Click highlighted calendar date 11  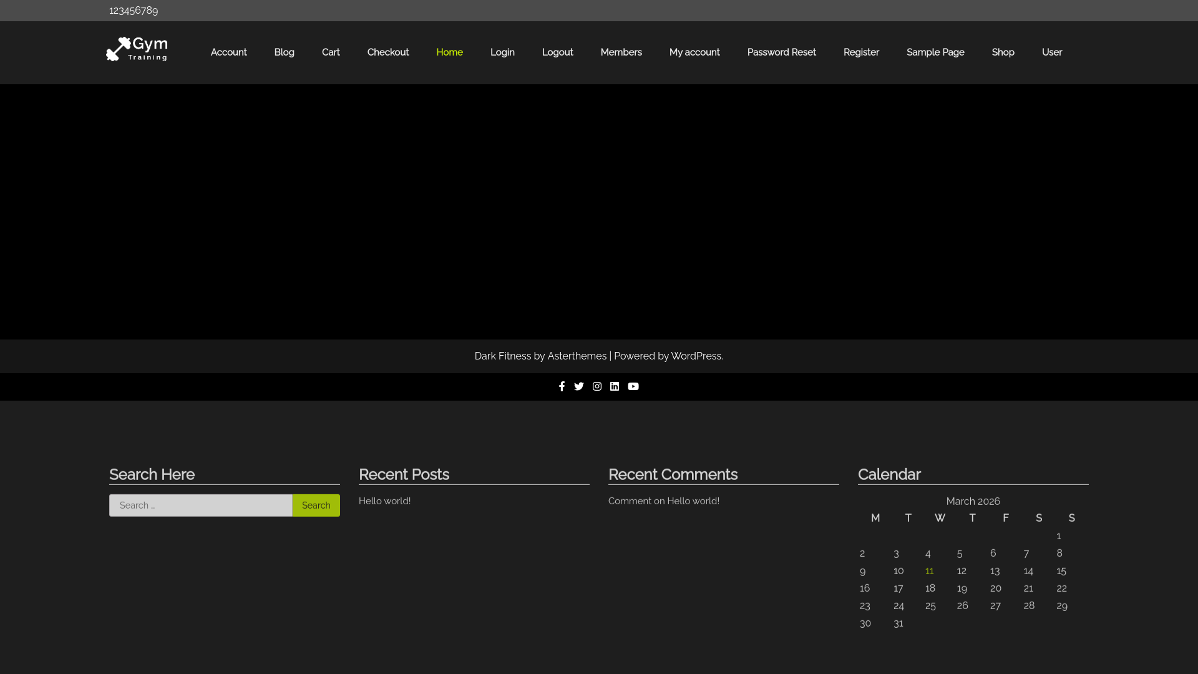[x=930, y=571]
